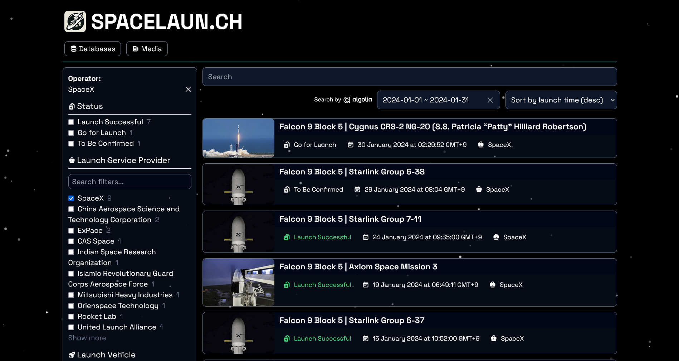Check the Launch Successful status filter
679x361 pixels.
(x=71, y=122)
